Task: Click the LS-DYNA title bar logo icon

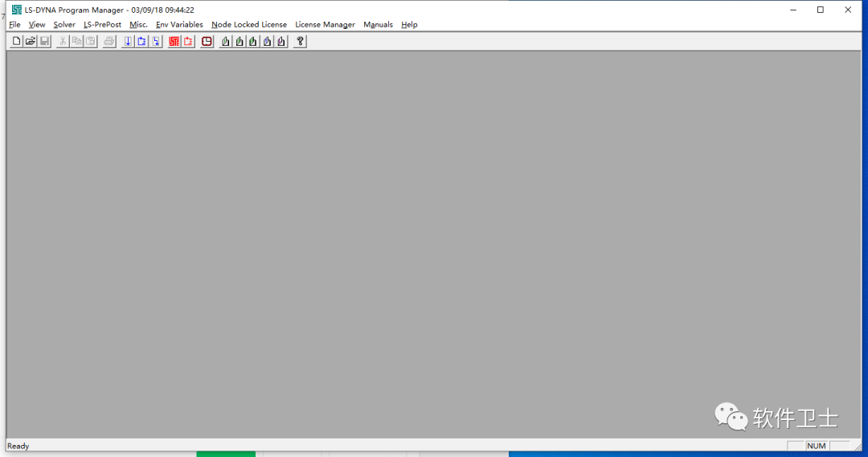Action: point(17,10)
